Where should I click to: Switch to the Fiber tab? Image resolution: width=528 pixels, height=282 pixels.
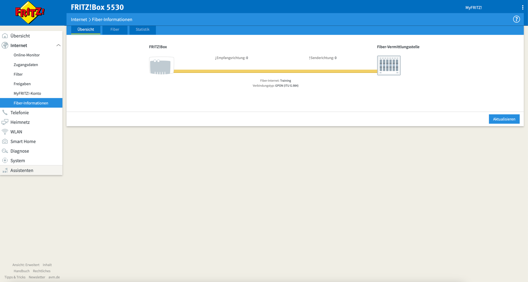tap(115, 30)
